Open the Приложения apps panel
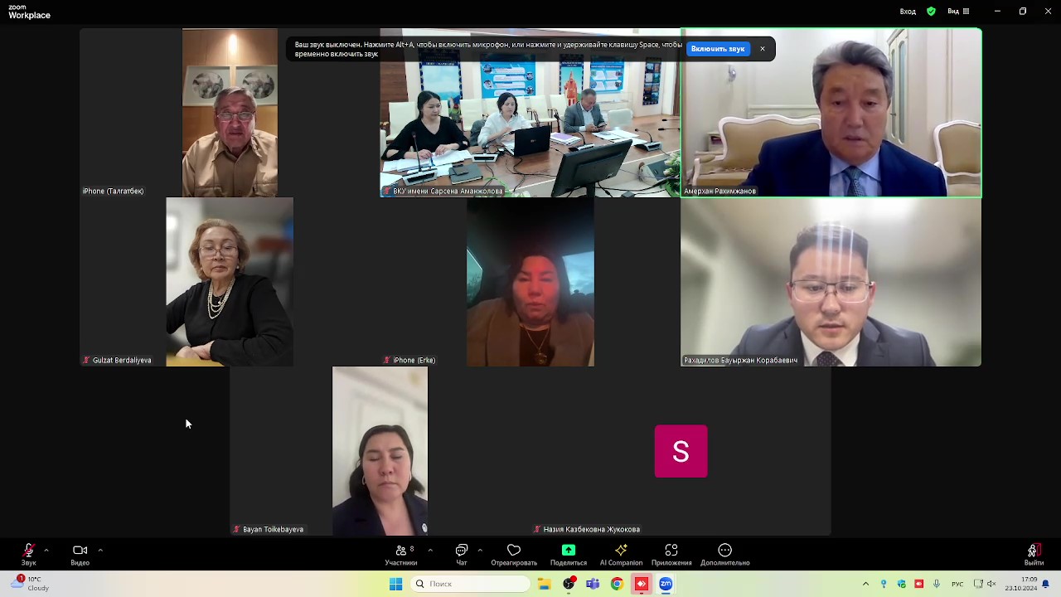Screen dimensions: 1061x597 pyautogui.click(x=671, y=554)
